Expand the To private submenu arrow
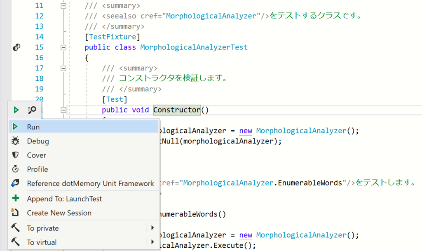The width and height of the screenshot is (422, 251). tap(152, 228)
